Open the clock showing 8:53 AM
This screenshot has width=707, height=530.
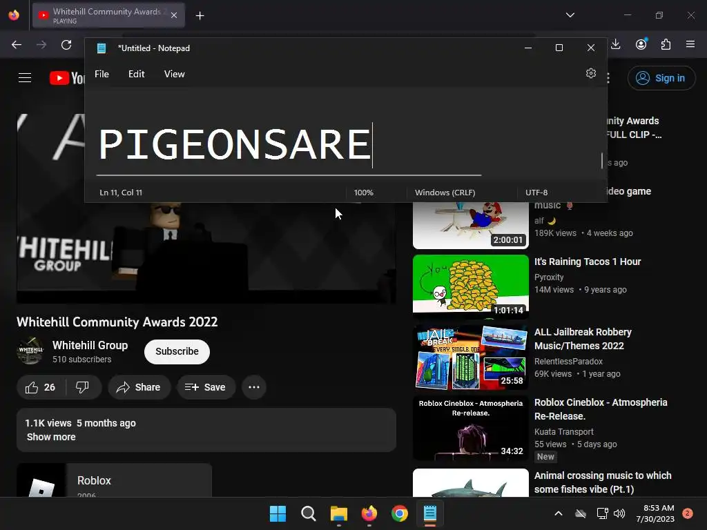(655, 513)
